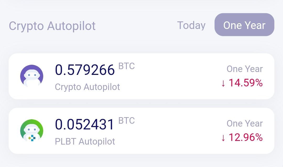Click the purple Crypto Autopilot robot icon

(32, 76)
